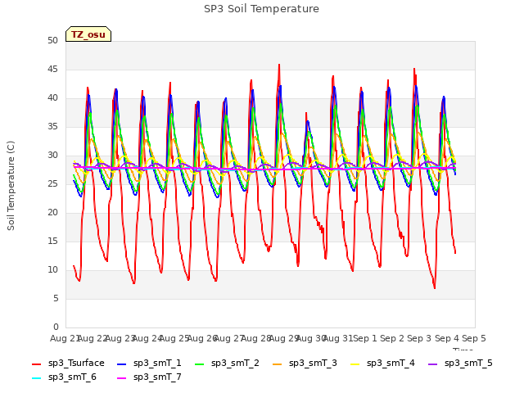Click the Sep 3 x-axis tick label
Screen dimensions: 524x393
coord(419,338)
